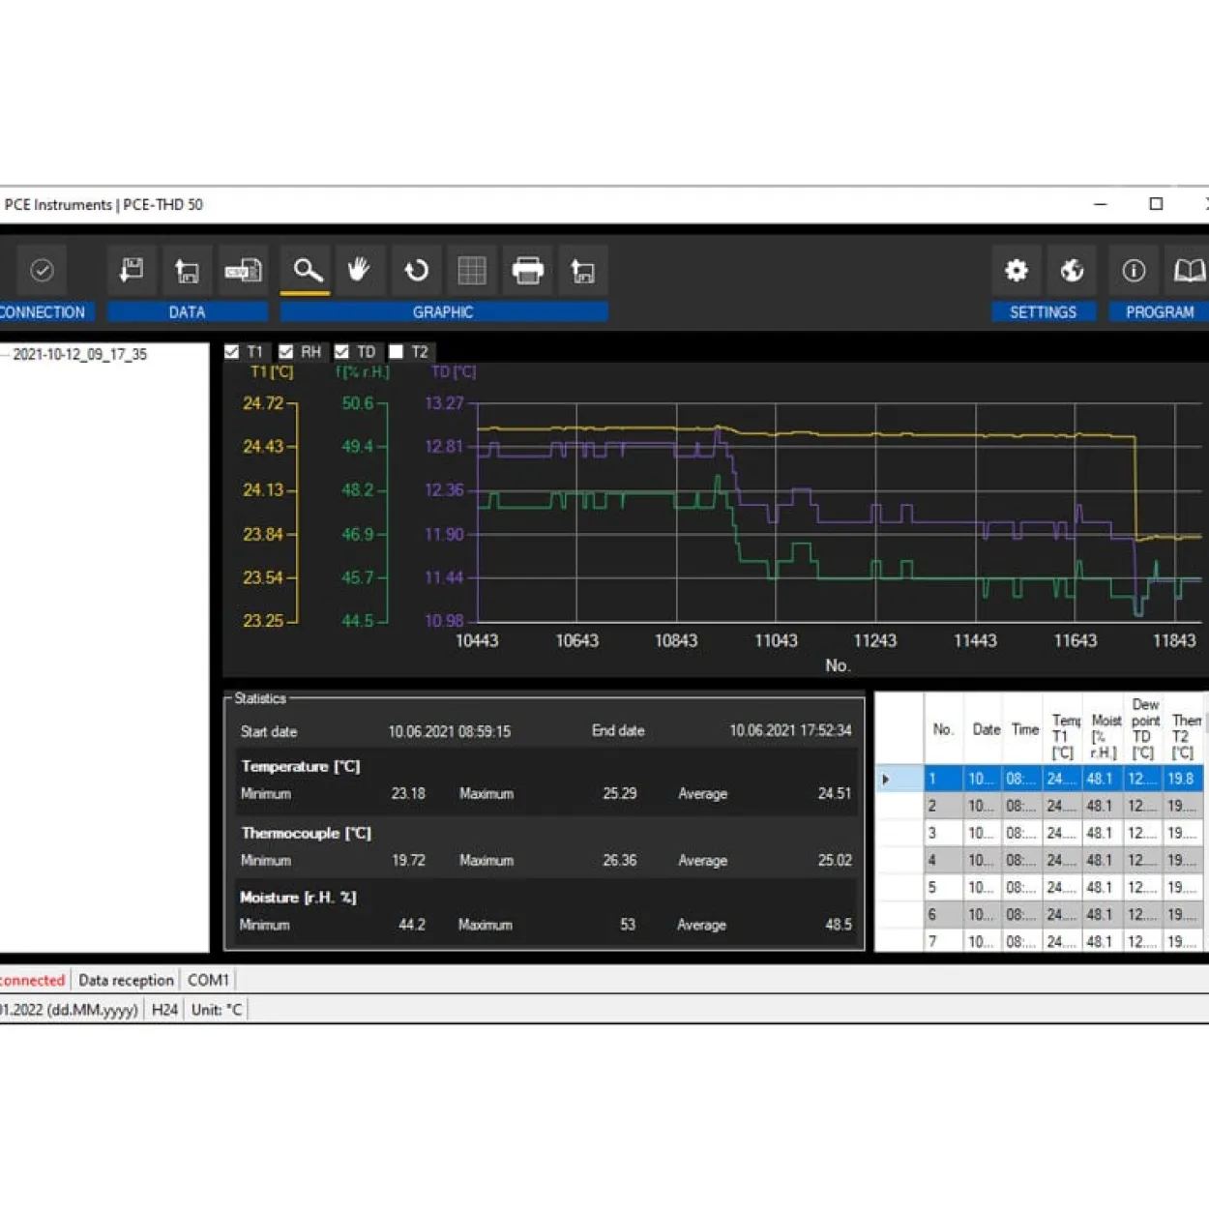Viewport: 1209px width, 1209px height.
Task: Select table row number 7
Action: 1040,940
